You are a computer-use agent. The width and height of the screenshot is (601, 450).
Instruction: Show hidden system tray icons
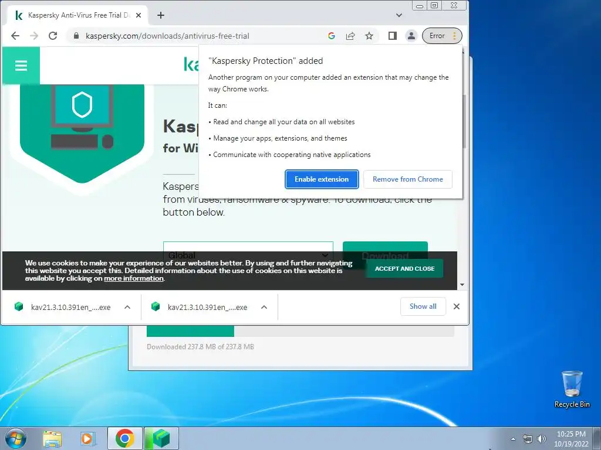513,439
